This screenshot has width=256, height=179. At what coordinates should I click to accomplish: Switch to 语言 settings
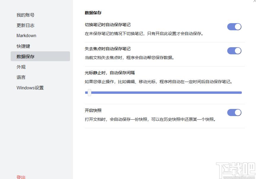coord(21,77)
